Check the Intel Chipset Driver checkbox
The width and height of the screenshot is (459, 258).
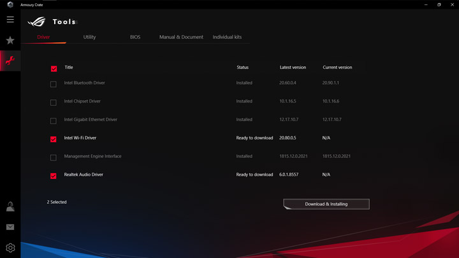coord(54,103)
